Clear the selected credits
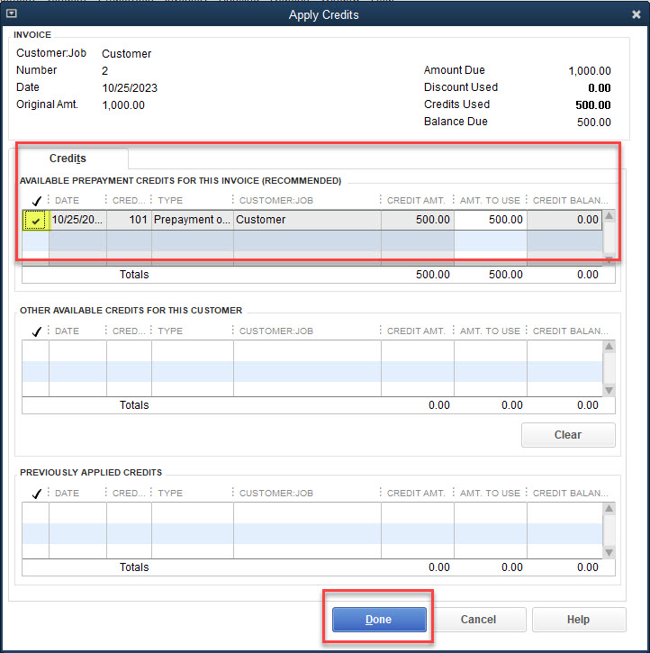This screenshot has height=653, width=650. click(x=568, y=435)
